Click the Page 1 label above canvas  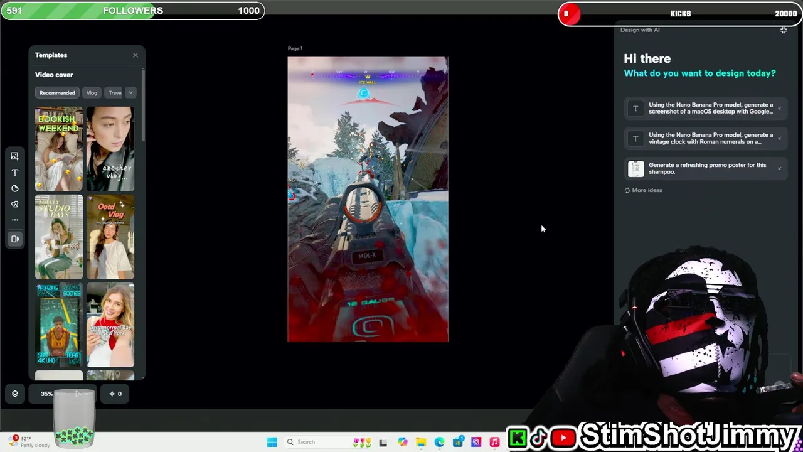[x=295, y=48]
